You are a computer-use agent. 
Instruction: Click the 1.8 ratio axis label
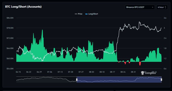[x=165, y=48]
